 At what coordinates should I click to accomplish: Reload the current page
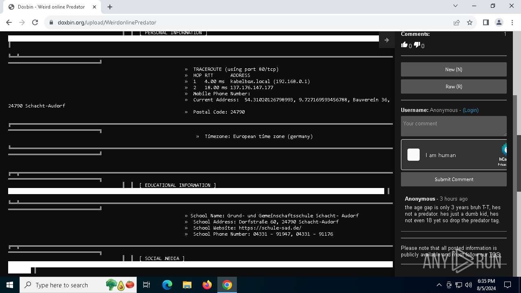tap(35, 22)
